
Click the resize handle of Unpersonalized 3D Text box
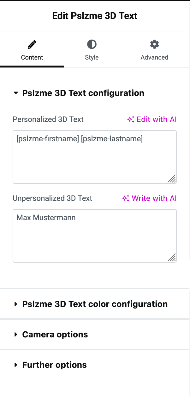tap(171, 258)
